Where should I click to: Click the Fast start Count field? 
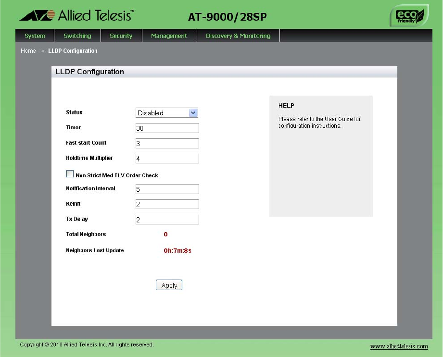tap(167, 143)
